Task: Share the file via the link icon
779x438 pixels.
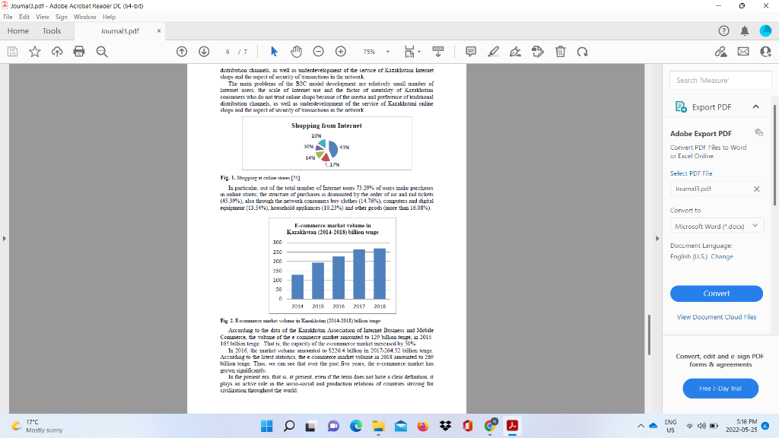Action: coord(720,51)
